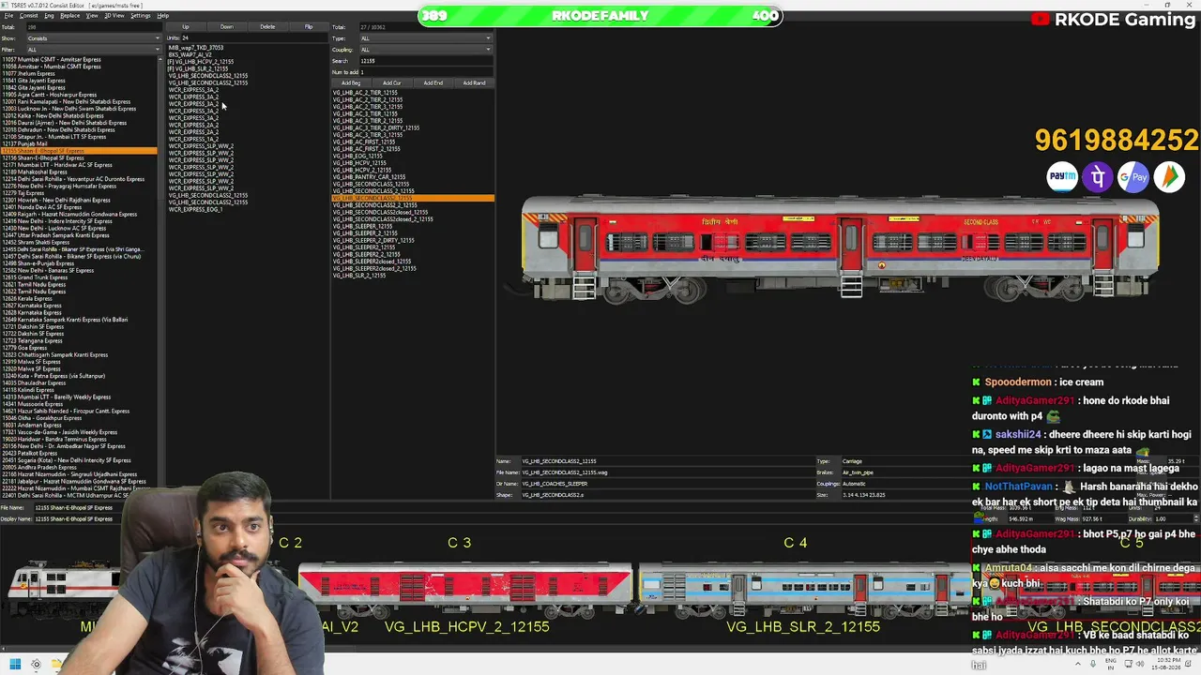
Task: Select unit BKS_WAP7_AI_V2 in units list
Action: (x=190, y=55)
